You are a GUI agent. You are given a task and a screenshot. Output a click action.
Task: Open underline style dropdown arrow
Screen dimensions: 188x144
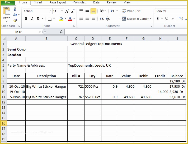pyautogui.click(x=42, y=19)
